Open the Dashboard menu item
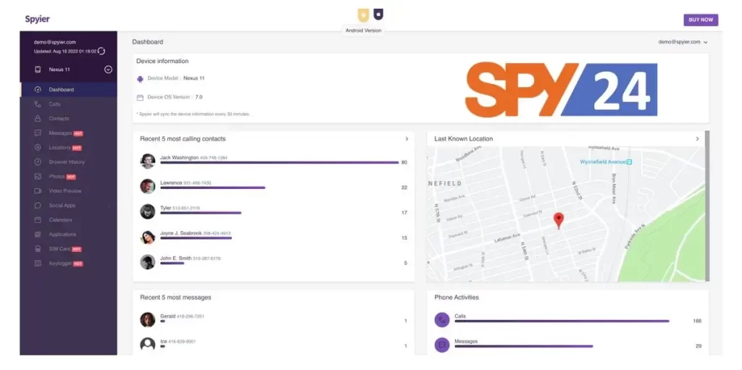 click(x=69, y=90)
